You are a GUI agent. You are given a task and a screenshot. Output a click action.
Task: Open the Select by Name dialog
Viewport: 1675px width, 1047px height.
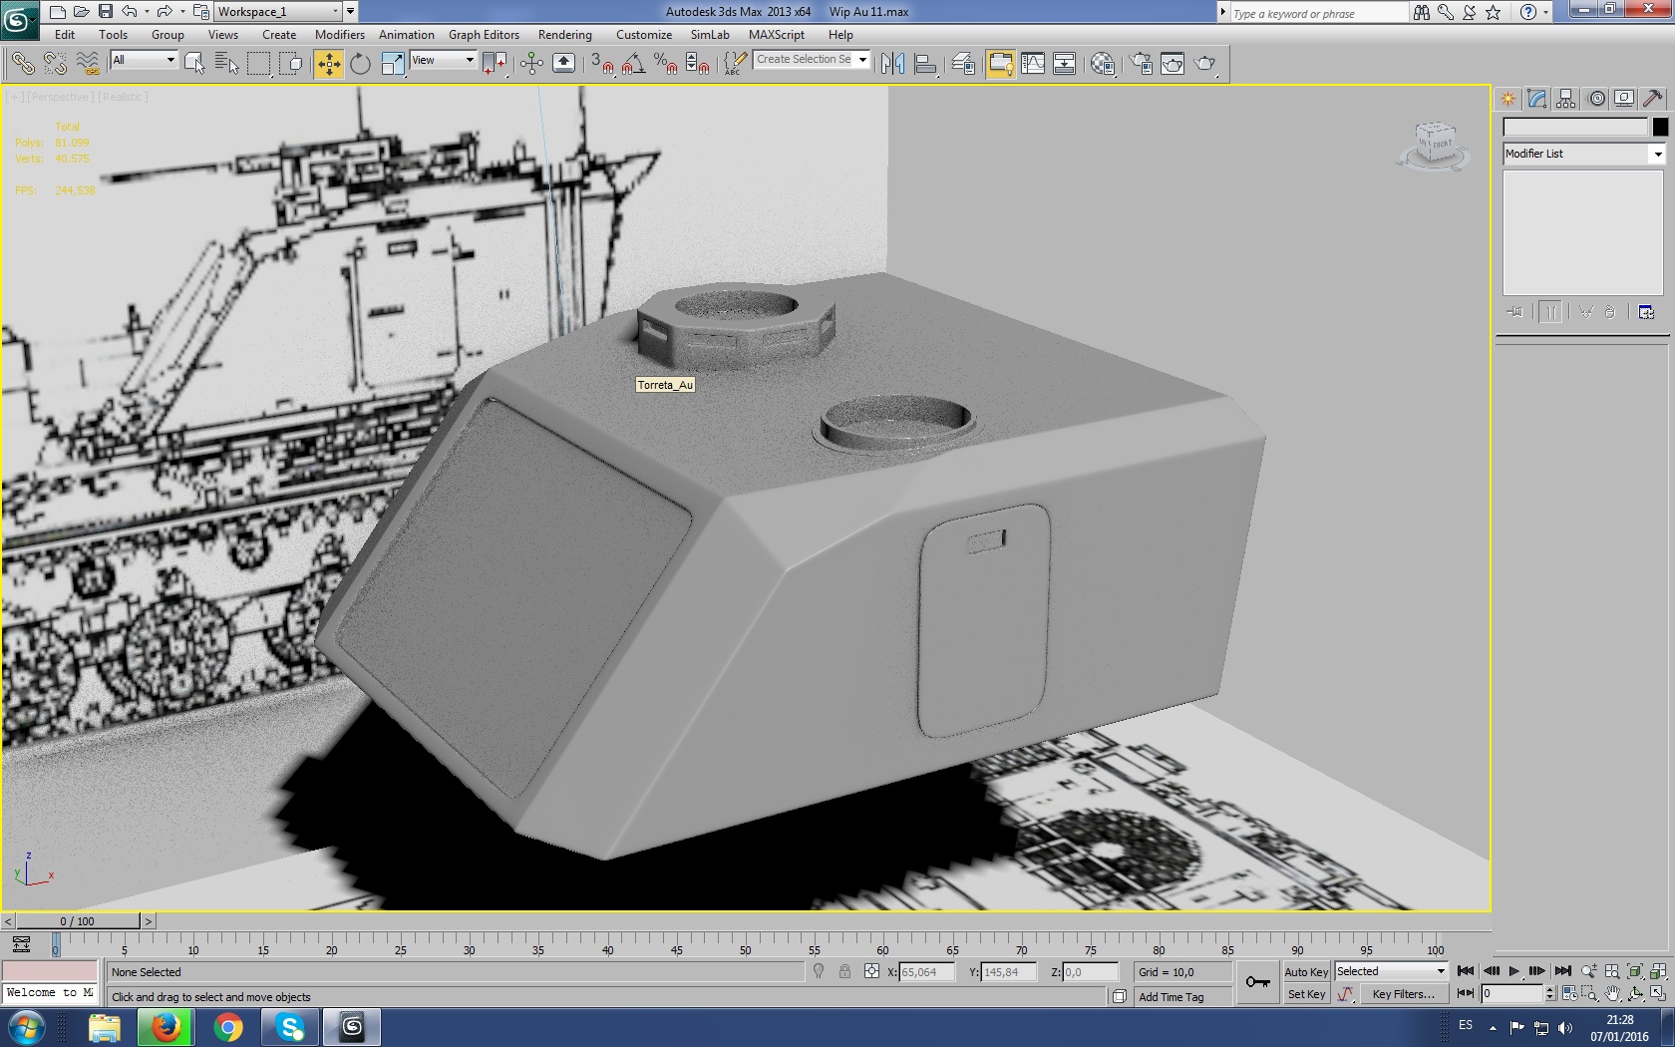pos(226,64)
